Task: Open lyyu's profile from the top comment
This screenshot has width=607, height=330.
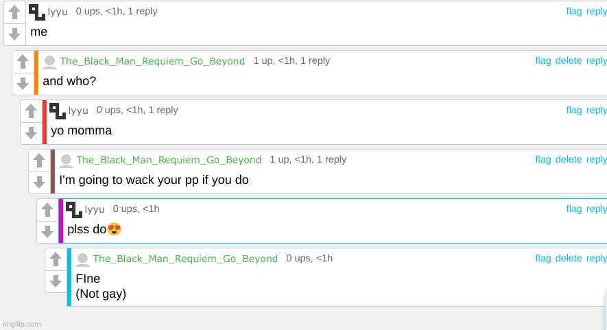Action: click(58, 12)
